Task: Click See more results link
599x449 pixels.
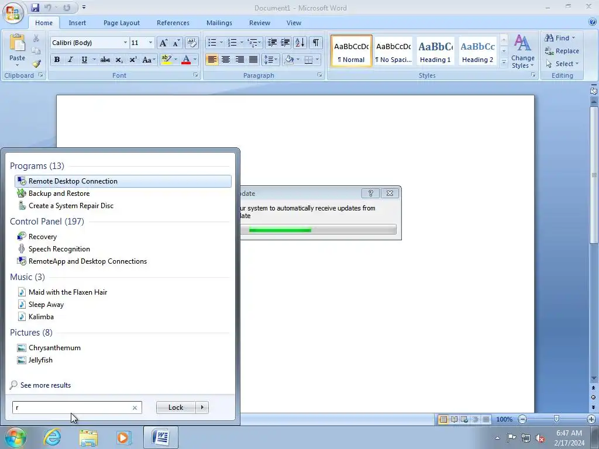Action: click(46, 385)
